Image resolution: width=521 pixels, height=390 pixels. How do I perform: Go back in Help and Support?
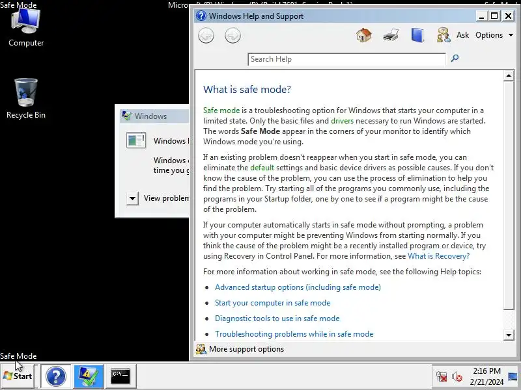(x=206, y=36)
